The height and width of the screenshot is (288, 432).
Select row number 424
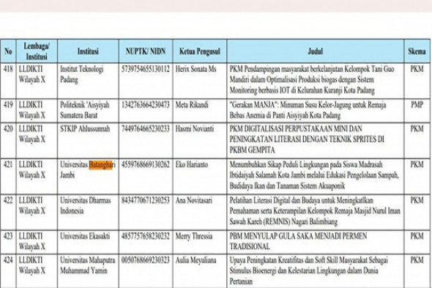pos(8,260)
